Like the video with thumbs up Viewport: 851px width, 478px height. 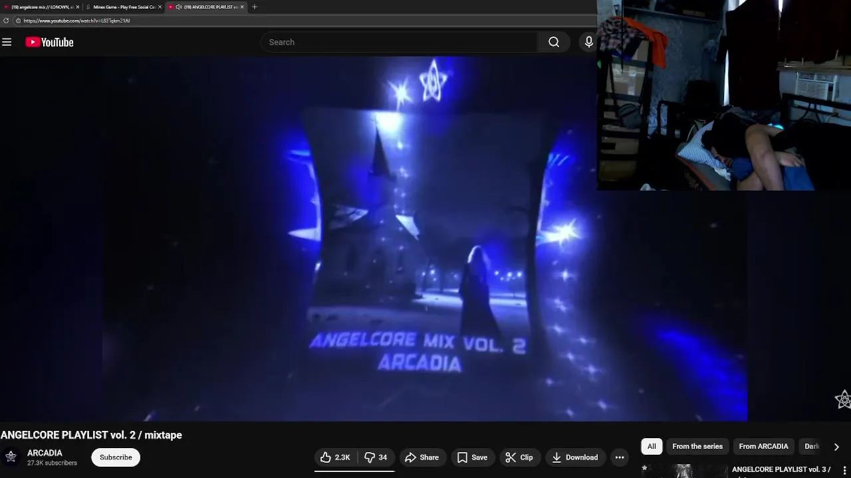point(335,457)
